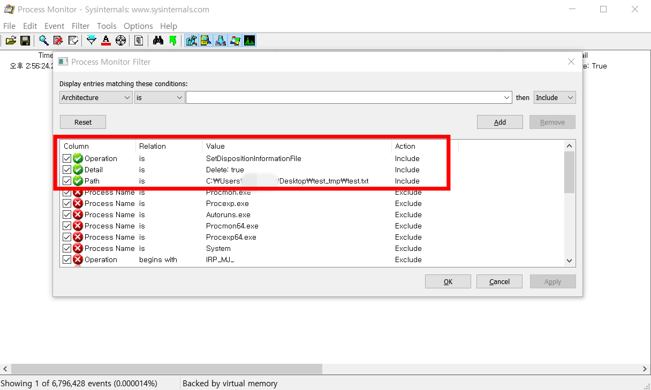Open the File menu
651x390 pixels.
pos(10,26)
